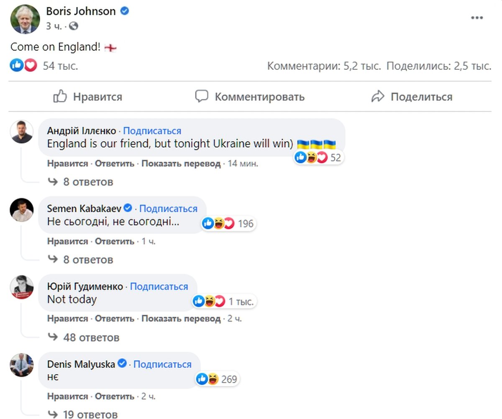
Task: Select the comment speech bubble icon
Action: (202, 96)
